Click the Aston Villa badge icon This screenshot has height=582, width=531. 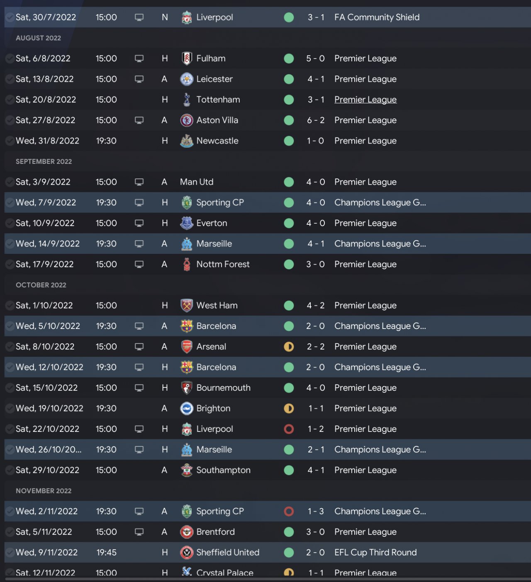point(187,120)
